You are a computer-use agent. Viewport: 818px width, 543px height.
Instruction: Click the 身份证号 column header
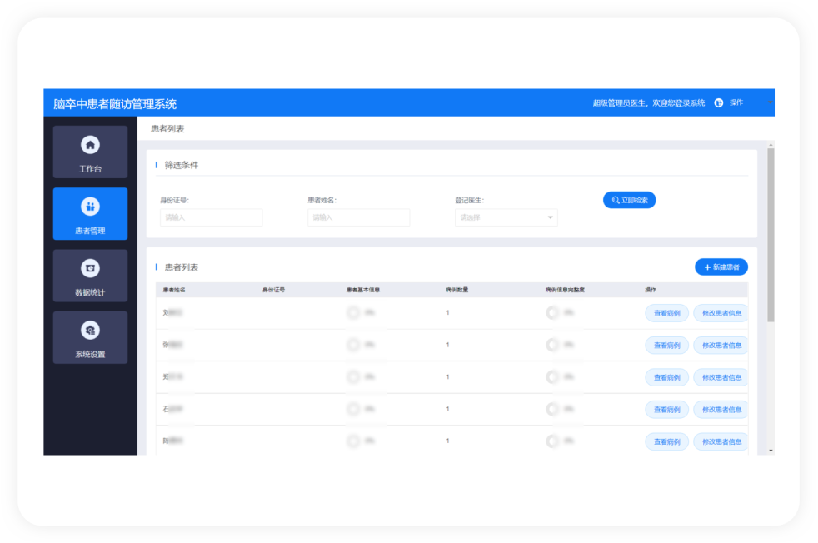(273, 290)
